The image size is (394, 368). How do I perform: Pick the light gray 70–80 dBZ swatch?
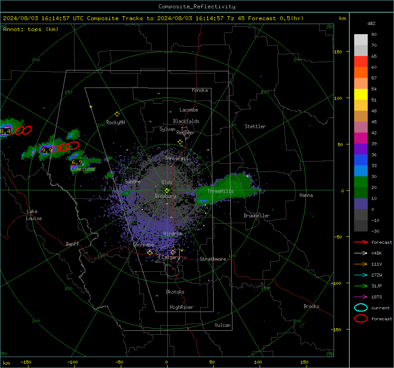[361, 40]
